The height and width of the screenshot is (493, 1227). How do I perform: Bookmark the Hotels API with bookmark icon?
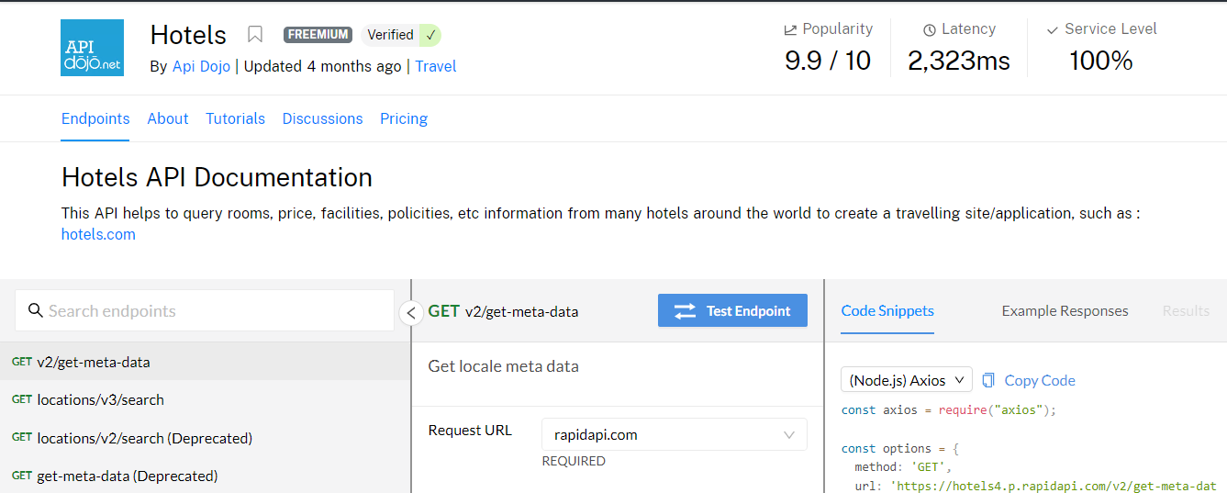(x=255, y=35)
